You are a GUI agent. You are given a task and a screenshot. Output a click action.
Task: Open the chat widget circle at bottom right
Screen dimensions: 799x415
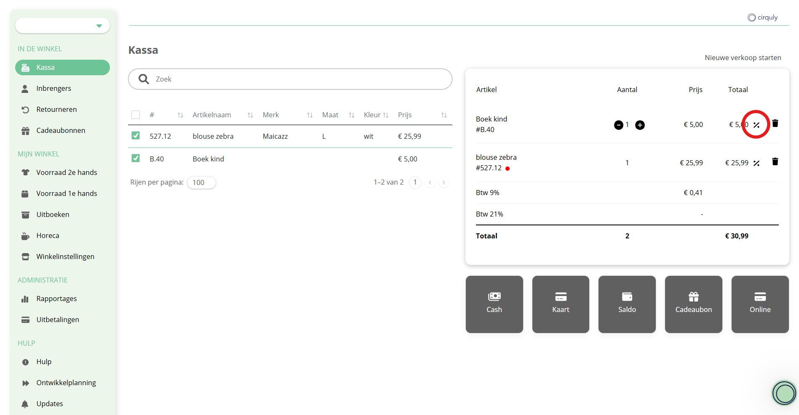point(784,394)
